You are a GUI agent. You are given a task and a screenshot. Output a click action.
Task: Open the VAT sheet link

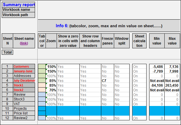pyautogui.click(x=24, y=104)
